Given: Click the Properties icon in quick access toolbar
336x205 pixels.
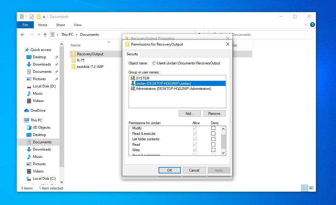Looking at the screenshot, I should point(31,16).
